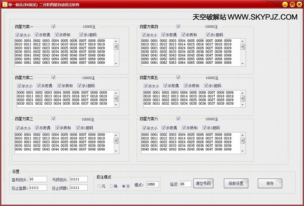Image resolution: width=304 pixels, height=206 pixels.
Task: Toggle the 四星方案六 enable checkbox
Action: click(x=178, y=119)
